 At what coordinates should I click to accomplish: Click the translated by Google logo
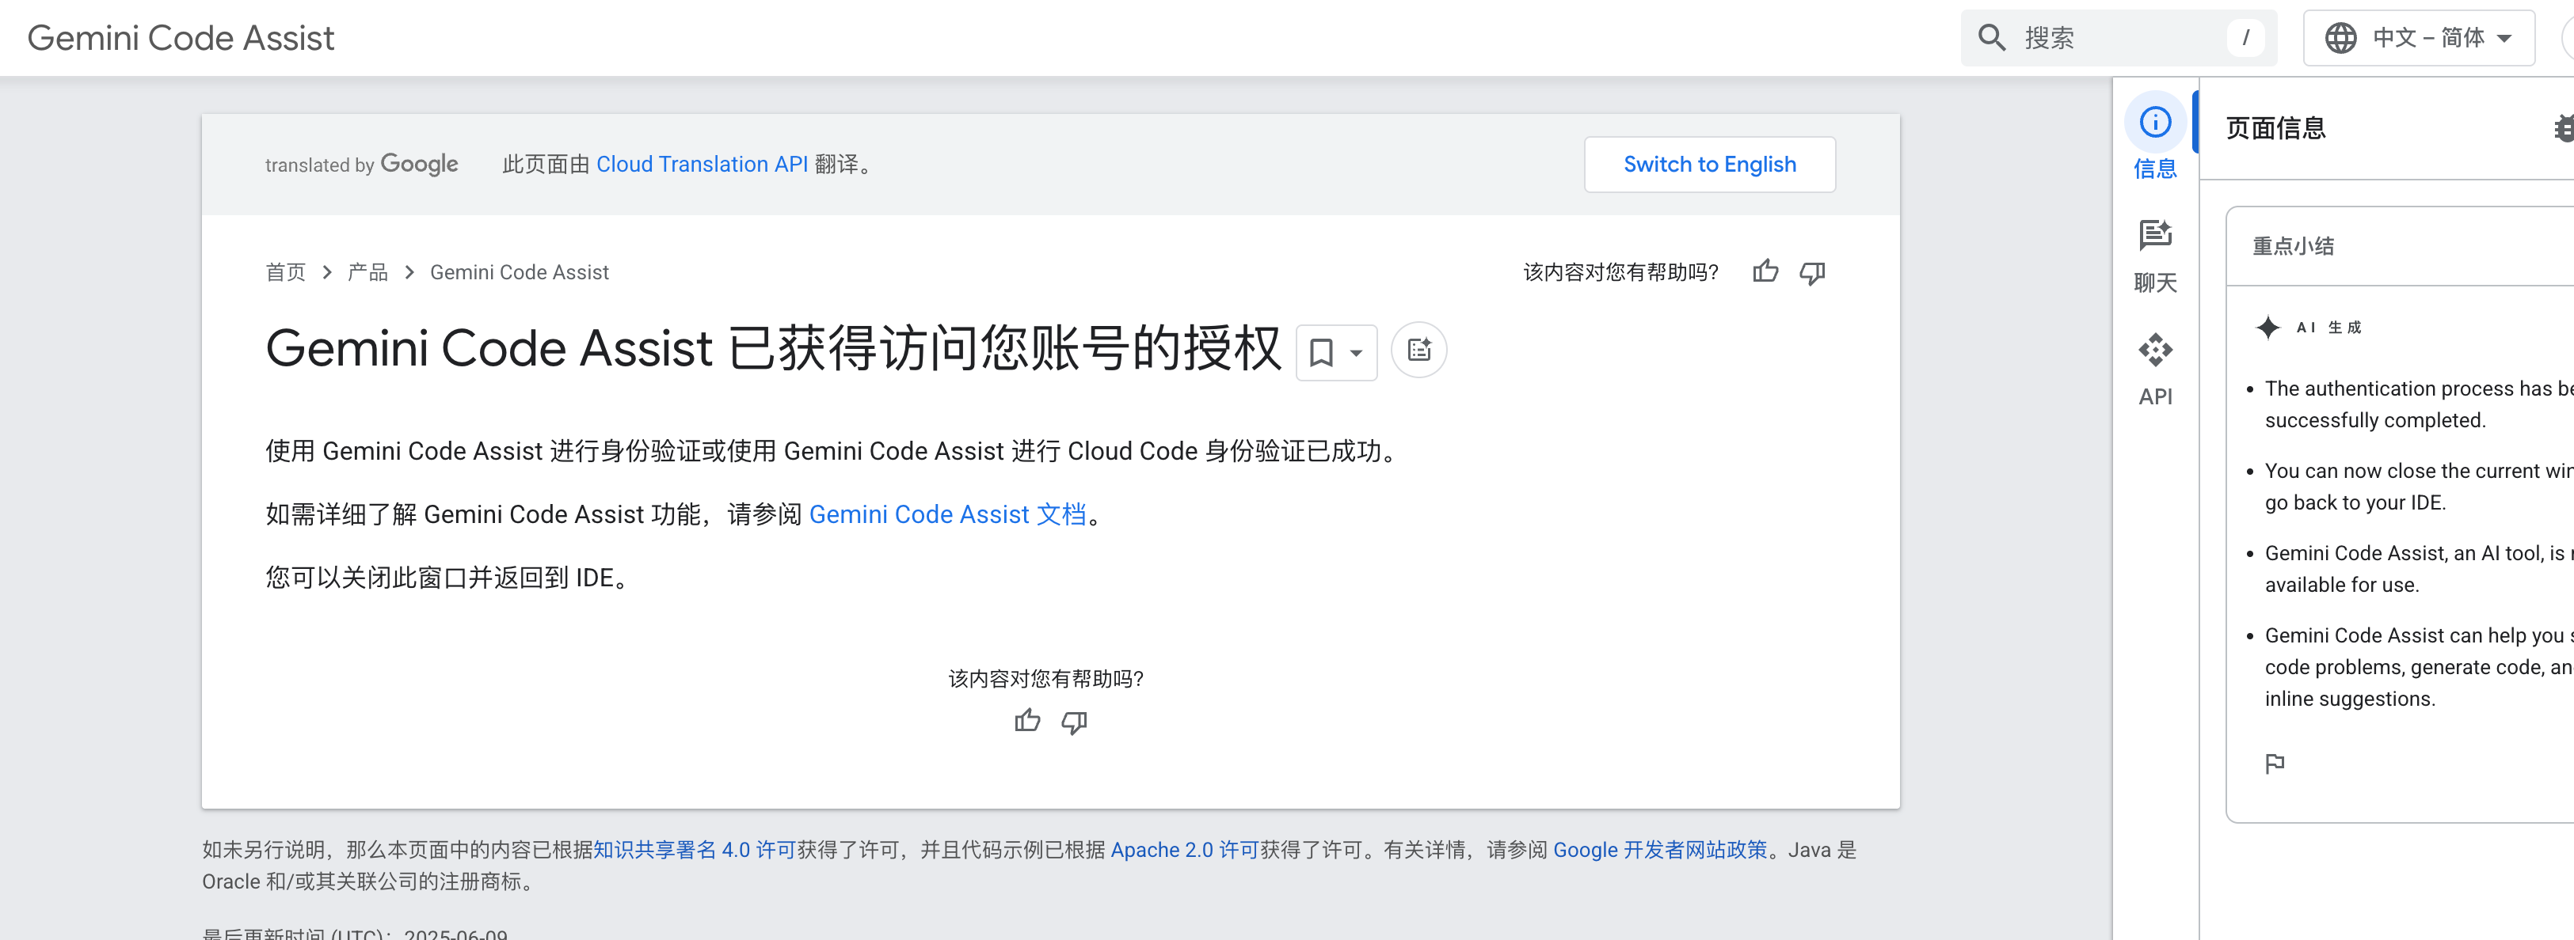(x=362, y=164)
